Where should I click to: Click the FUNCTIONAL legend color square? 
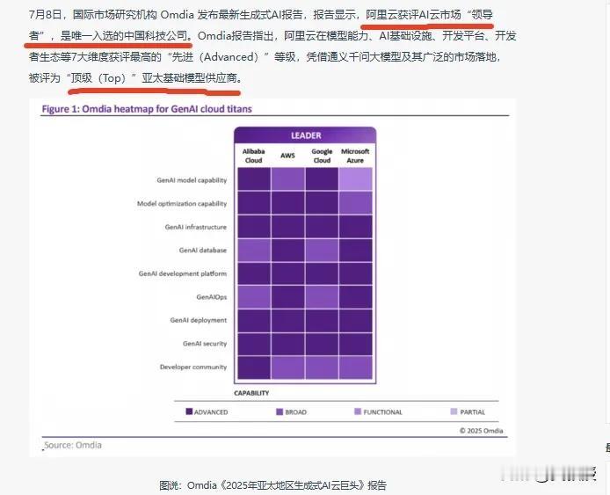[x=358, y=411]
